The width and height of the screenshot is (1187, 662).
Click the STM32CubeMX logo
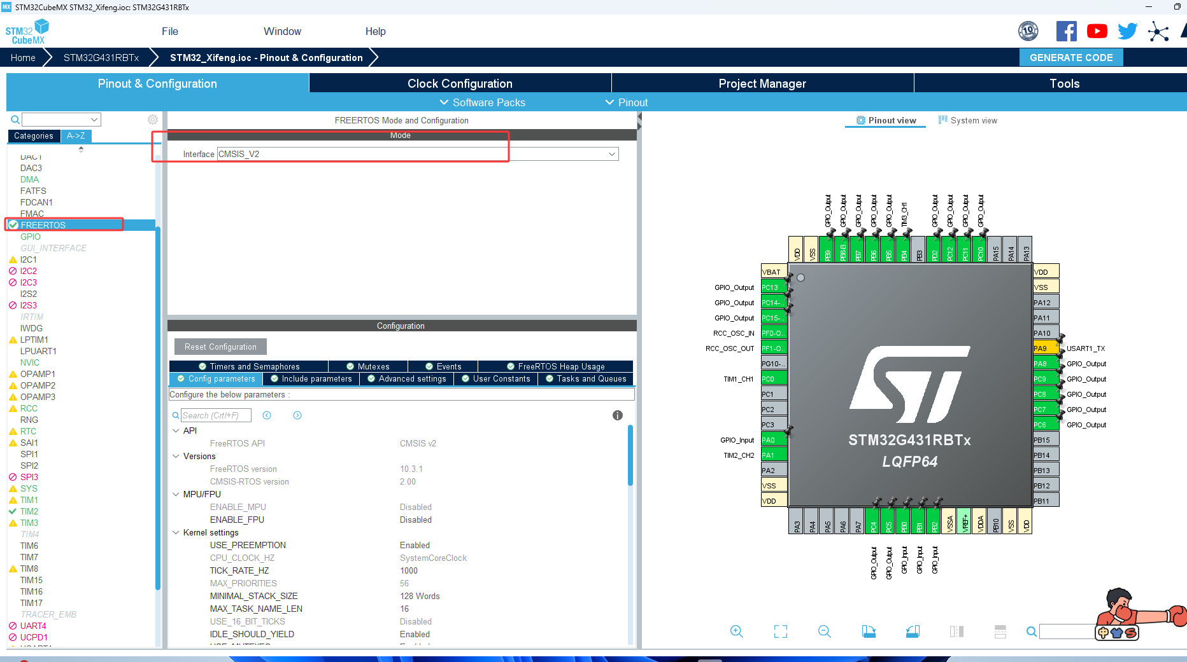(x=27, y=32)
